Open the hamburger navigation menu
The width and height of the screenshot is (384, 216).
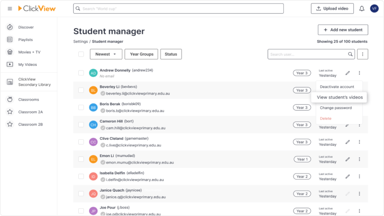tap(10, 9)
